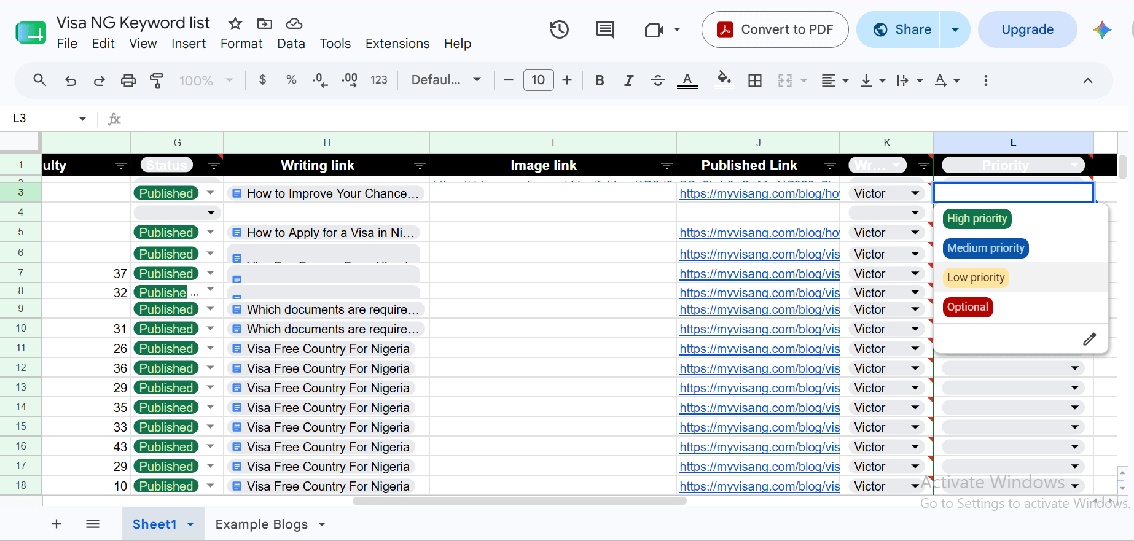The width and height of the screenshot is (1134, 541).
Task: Select Medium priority option
Action: click(x=986, y=248)
